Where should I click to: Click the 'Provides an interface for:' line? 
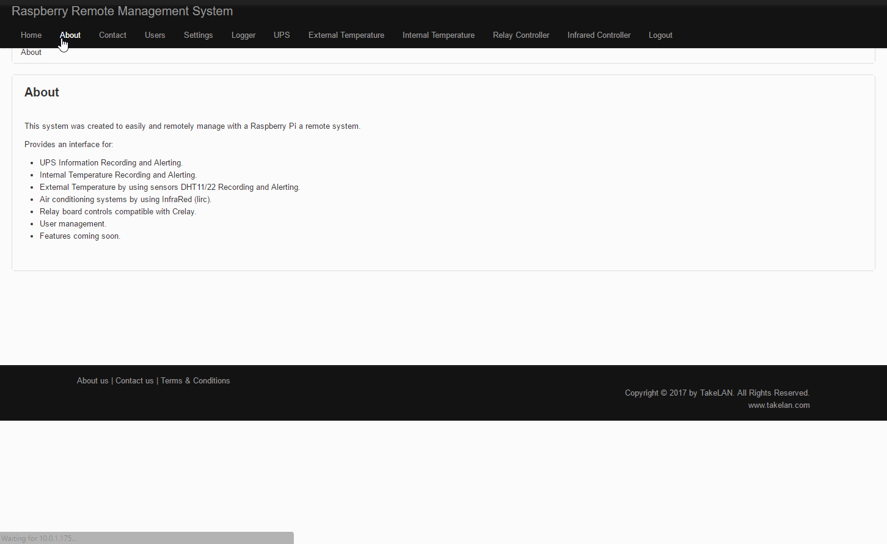[x=68, y=144]
